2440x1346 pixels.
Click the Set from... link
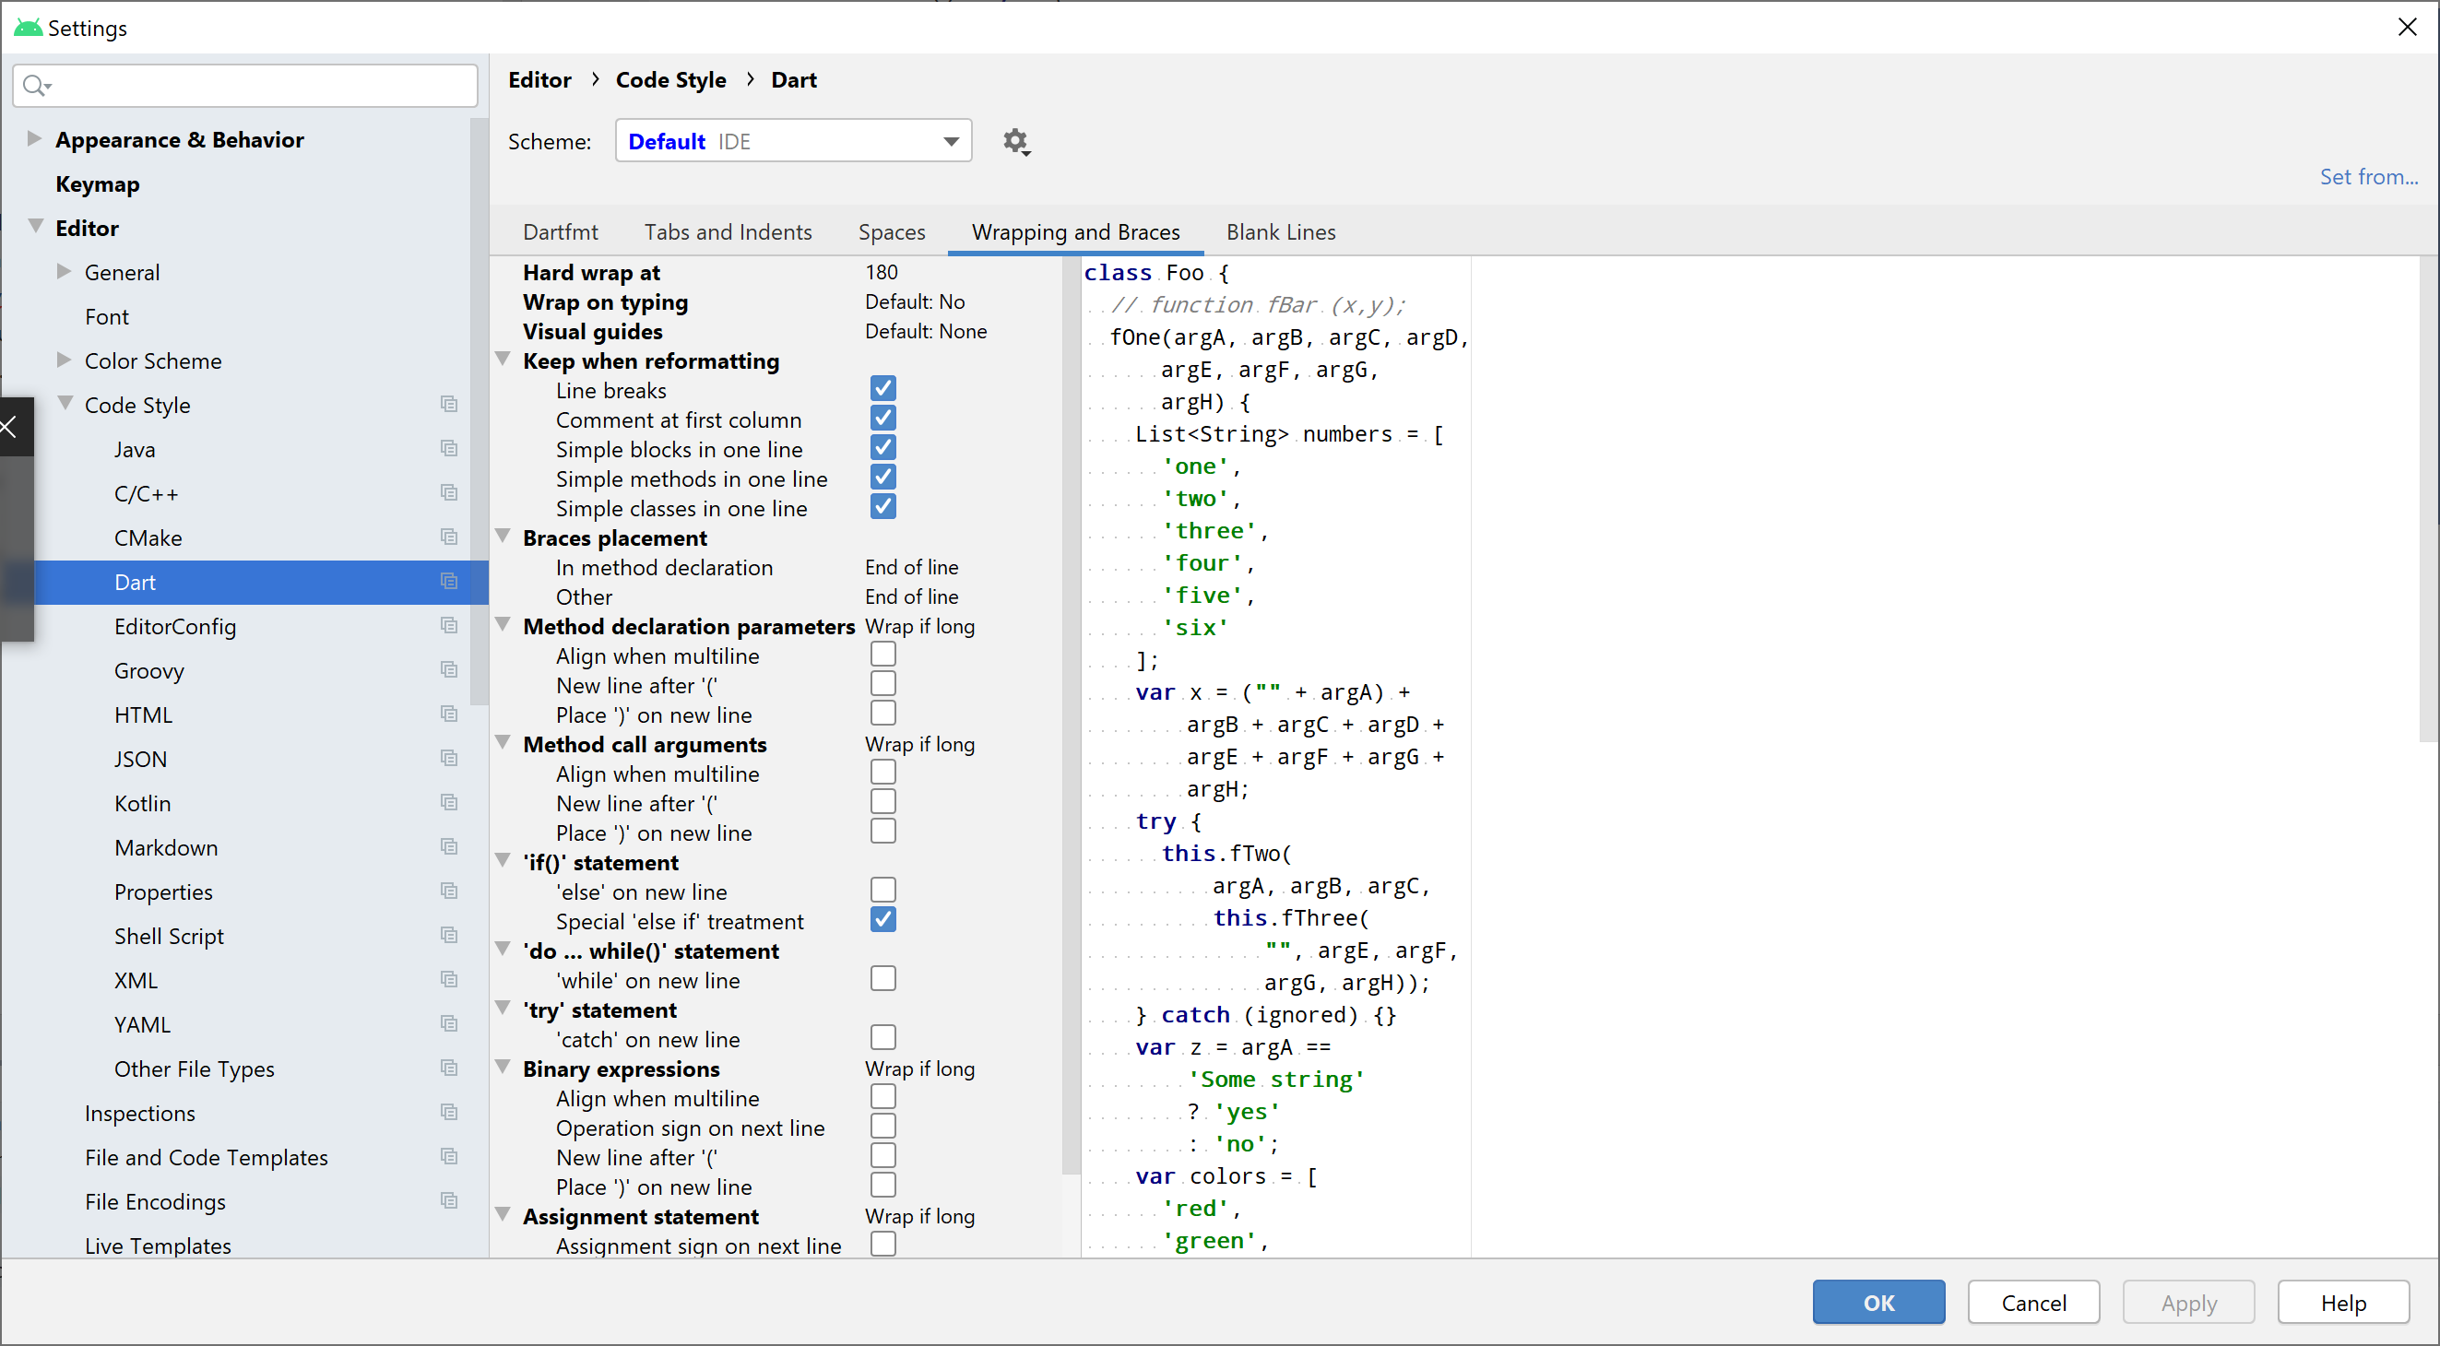coord(2370,176)
